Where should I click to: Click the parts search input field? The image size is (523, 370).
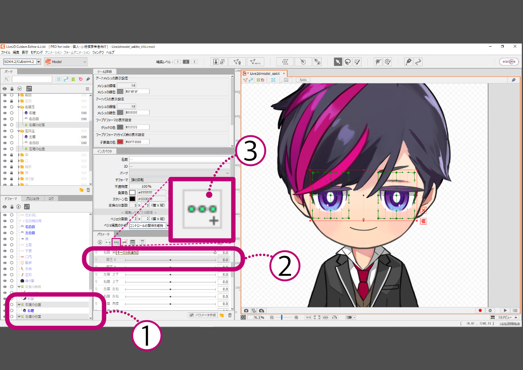(x=32, y=79)
